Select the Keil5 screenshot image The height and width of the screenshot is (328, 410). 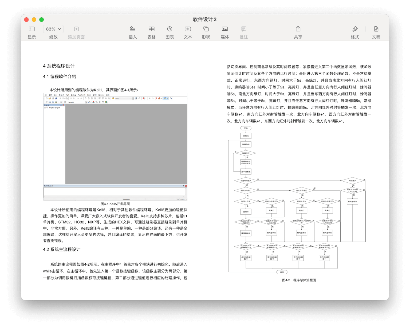click(115, 147)
